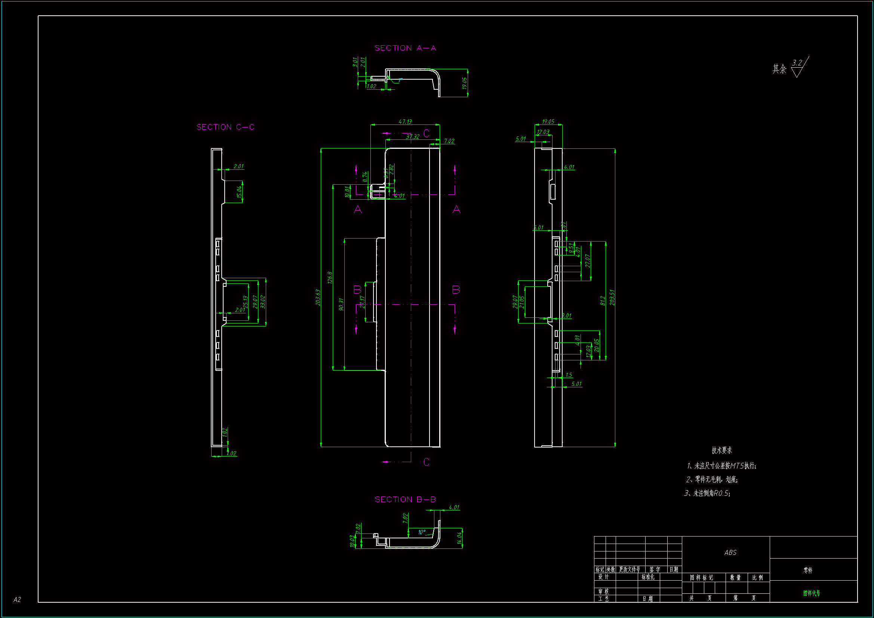The width and height of the screenshot is (874, 618).
Task: Click technical note 3 about R0.5 chamfer
Action: click(707, 493)
